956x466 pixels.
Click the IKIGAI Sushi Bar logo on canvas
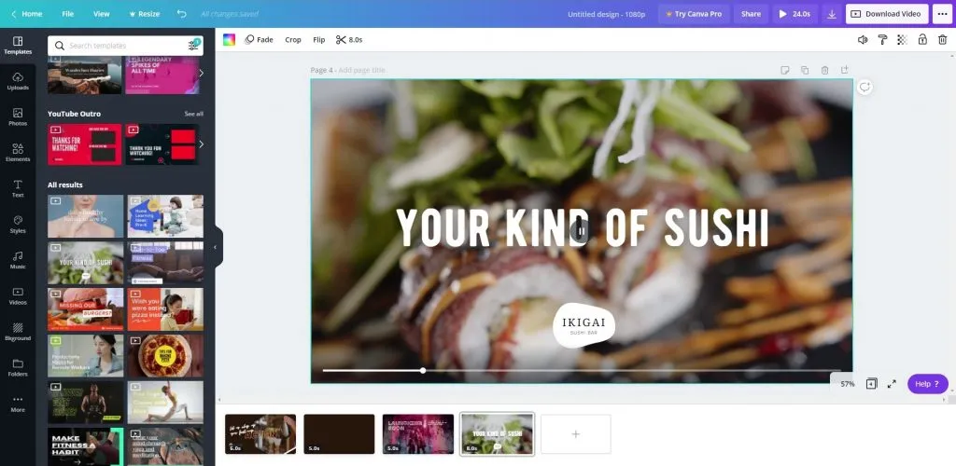click(583, 325)
